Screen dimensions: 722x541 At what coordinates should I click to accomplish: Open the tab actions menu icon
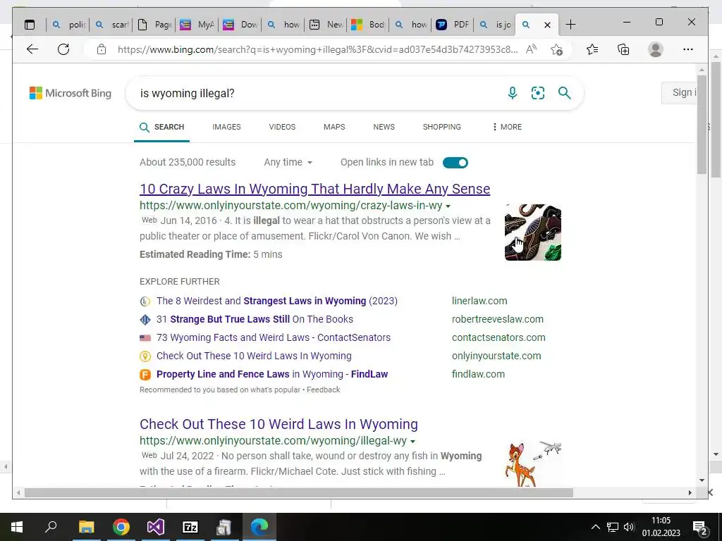pos(30,25)
